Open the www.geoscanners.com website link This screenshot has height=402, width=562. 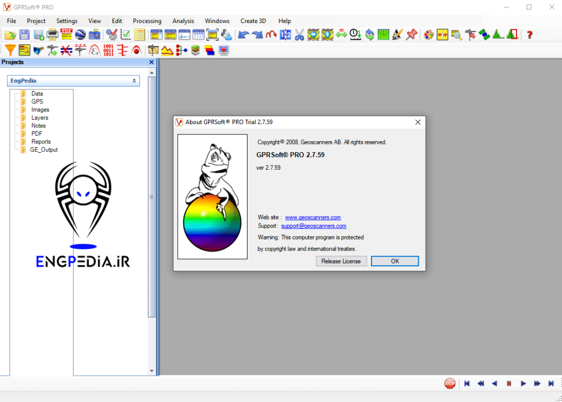pyautogui.click(x=313, y=217)
